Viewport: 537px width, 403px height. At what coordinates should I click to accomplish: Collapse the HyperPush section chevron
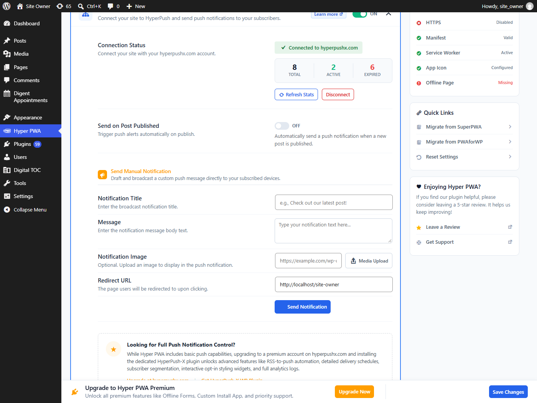tap(389, 14)
